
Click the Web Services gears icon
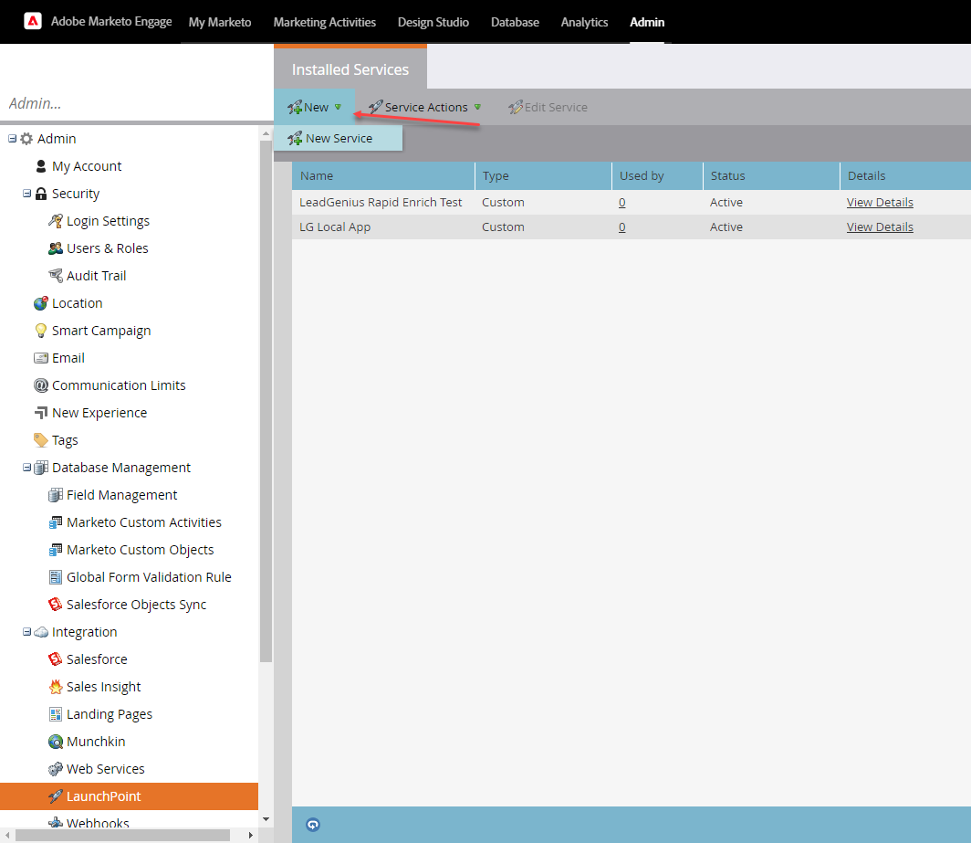click(56, 769)
